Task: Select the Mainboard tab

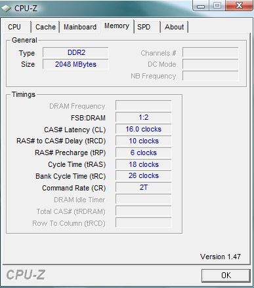Action: pyautogui.click(x=80, y=27)
